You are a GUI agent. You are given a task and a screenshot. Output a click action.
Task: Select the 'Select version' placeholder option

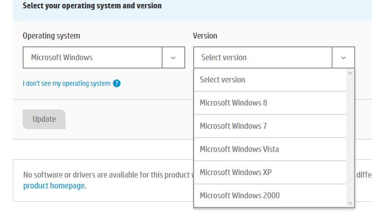[270, 79]
